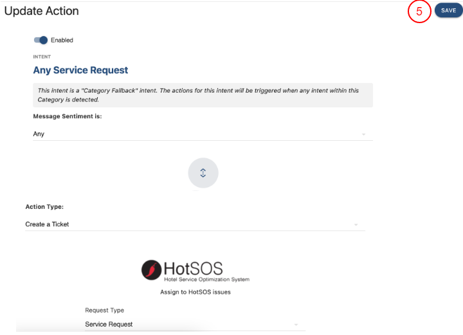Click the Category Fallback info message box
Screen dimensions: 463x335
coord(203,95)
